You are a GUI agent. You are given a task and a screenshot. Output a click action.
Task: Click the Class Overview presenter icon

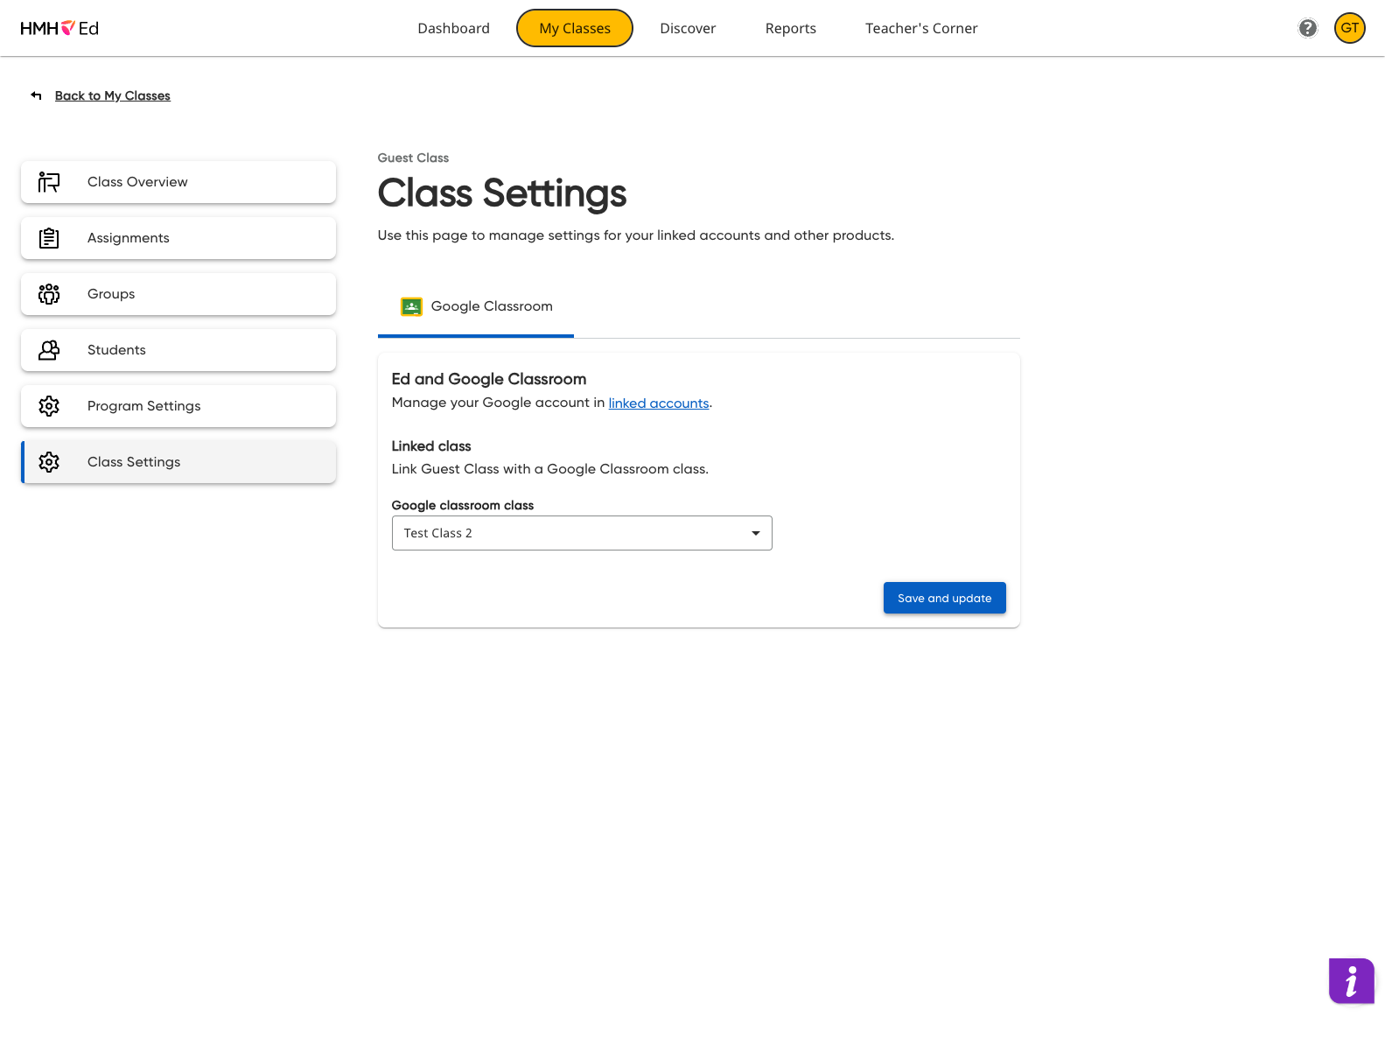coord(49,182)
